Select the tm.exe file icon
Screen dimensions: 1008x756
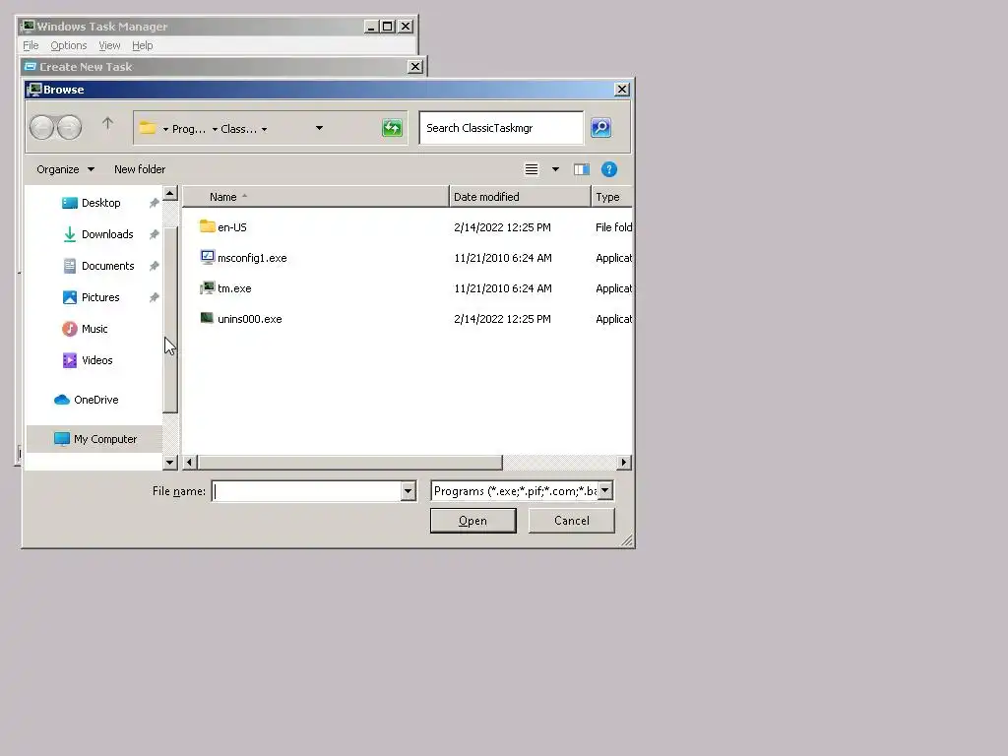(x=207, y=288)
